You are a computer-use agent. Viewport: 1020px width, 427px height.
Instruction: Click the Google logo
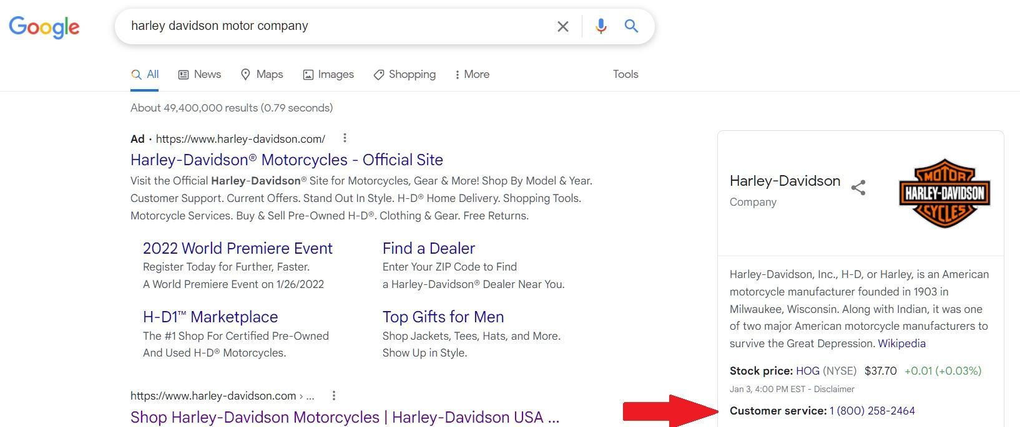(x=44, y=27)
